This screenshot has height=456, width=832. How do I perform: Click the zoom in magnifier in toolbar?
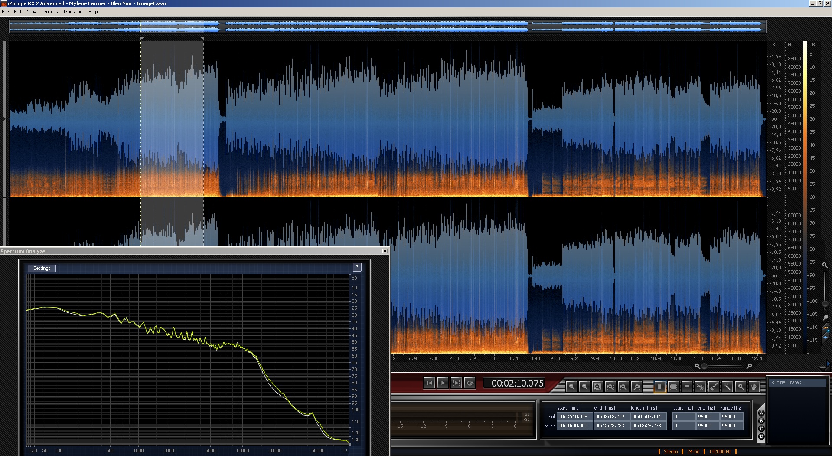pos(571,386)
